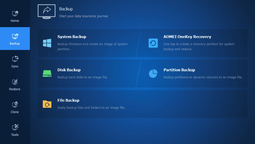
Task: Click 'One key to create a recovery partition' text
Action: coord(199,46)
